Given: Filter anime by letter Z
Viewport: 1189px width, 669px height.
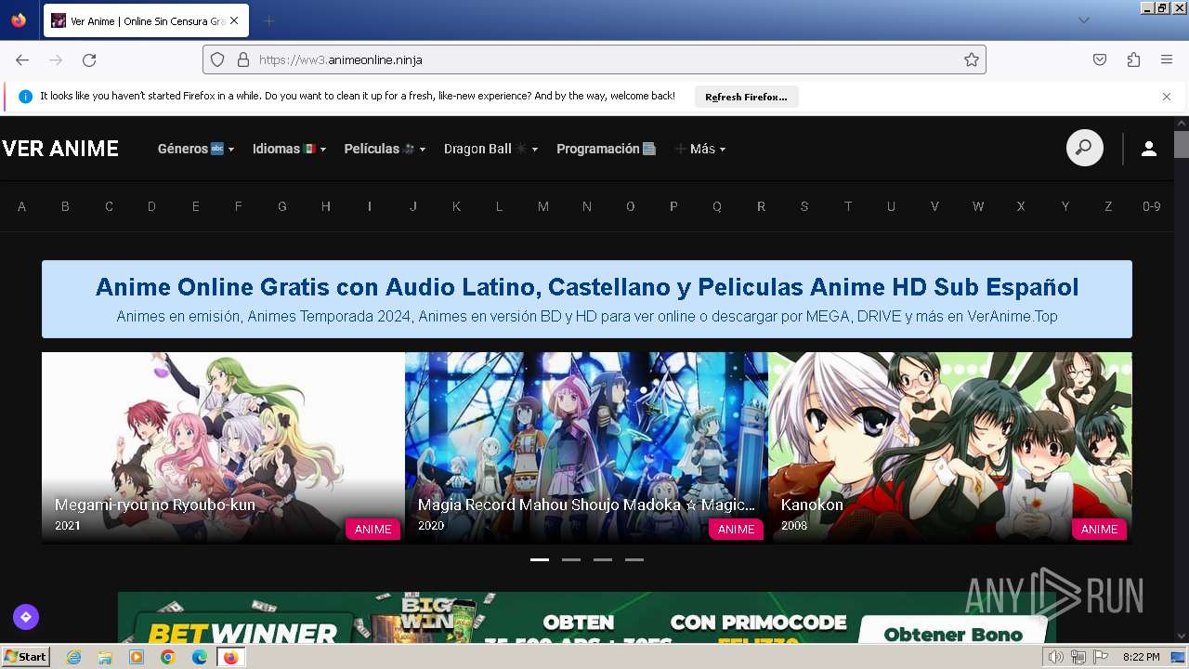Looking at the screenshot, I should (1108, 206).
